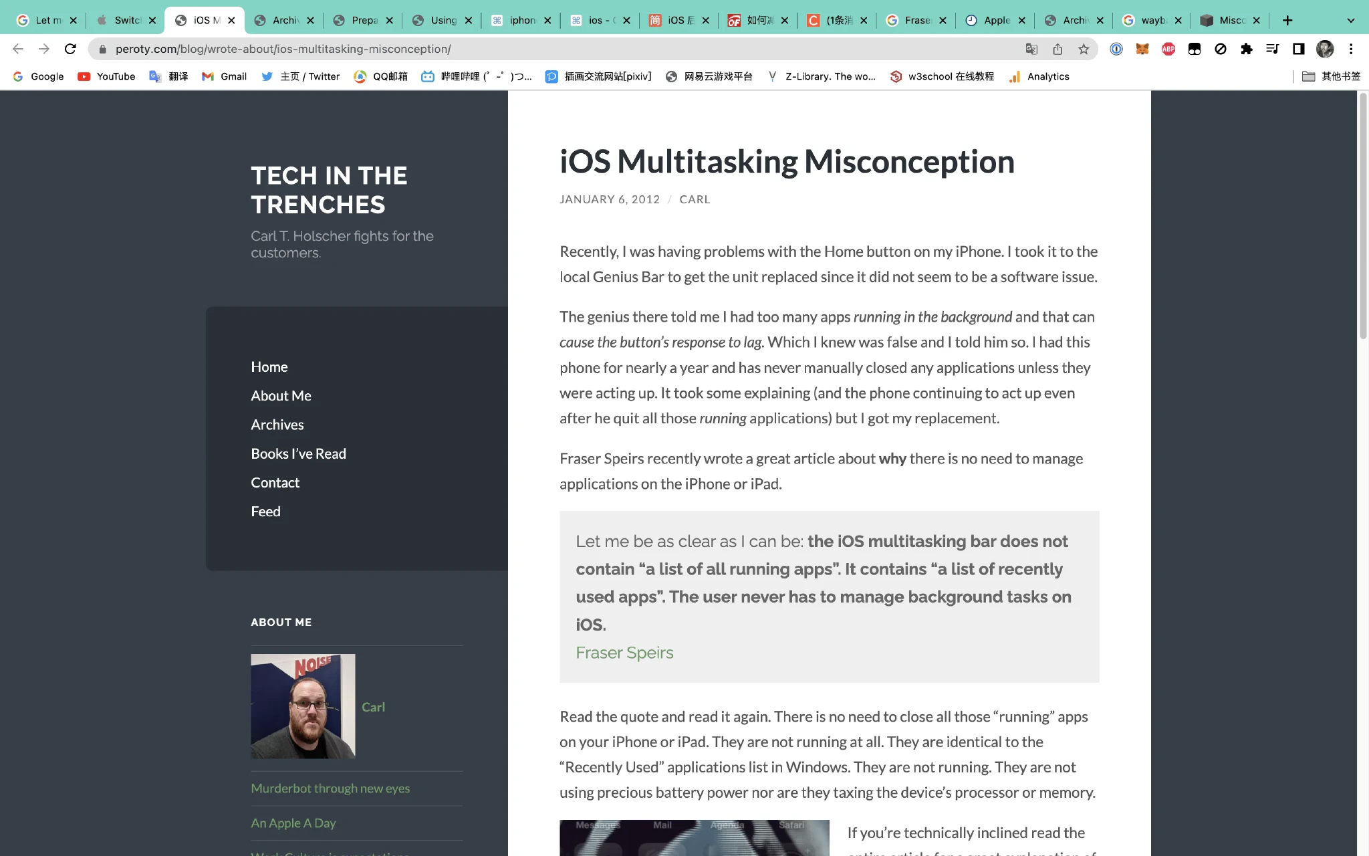Viewport: 1369px width, 856px height.
Task: Open the 1Password extension
Action: (x=1116, y=49)
